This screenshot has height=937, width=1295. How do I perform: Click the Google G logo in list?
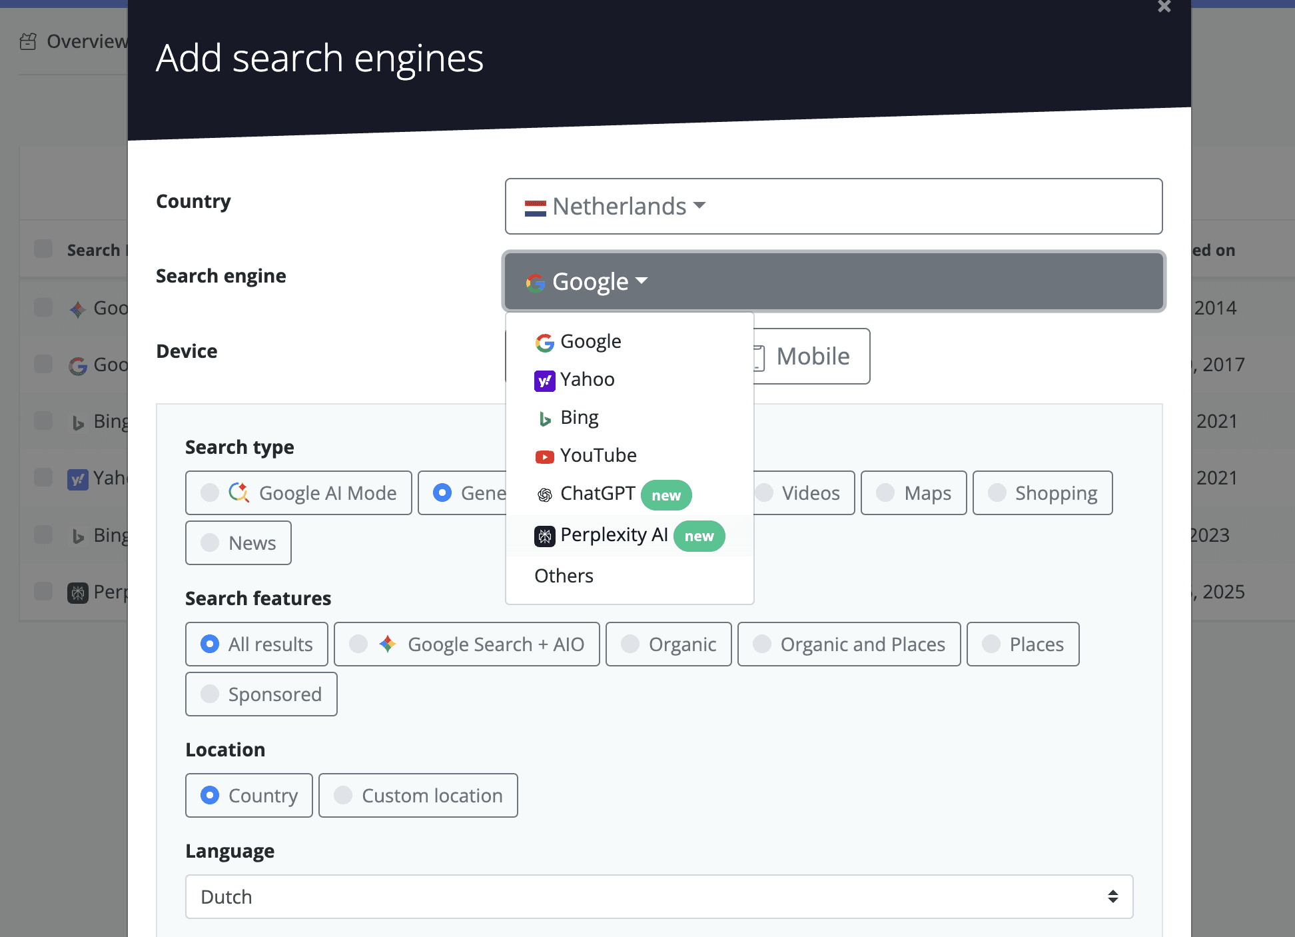[544, 343]
